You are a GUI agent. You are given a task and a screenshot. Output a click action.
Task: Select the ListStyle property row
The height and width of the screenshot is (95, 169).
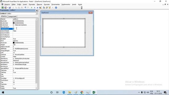pos(18,55)
